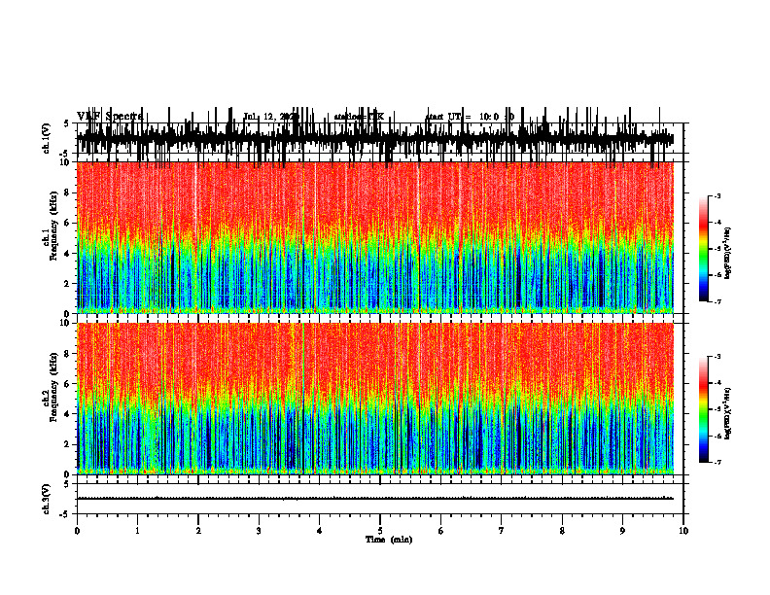Click the '2' kHz tick on ch.2 spectrogram

point(67,444)
